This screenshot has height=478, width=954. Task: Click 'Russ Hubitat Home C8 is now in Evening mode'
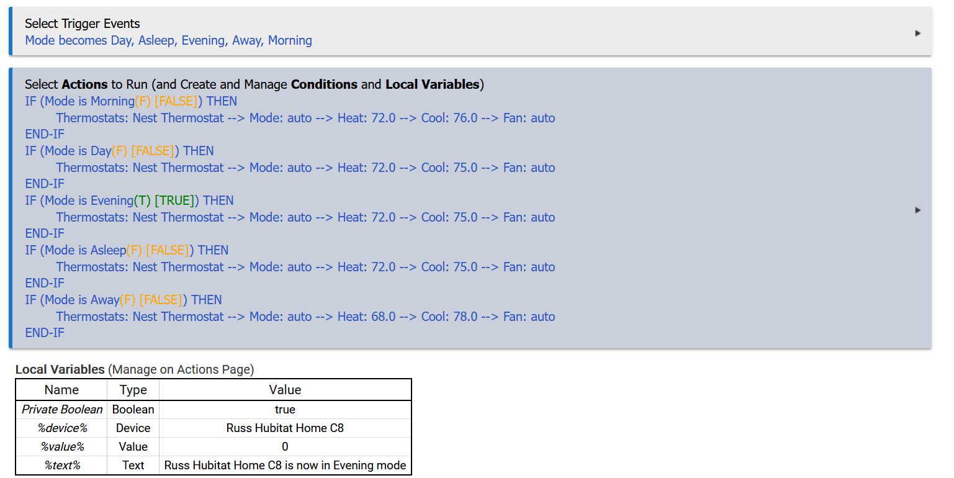pos(286,466)
